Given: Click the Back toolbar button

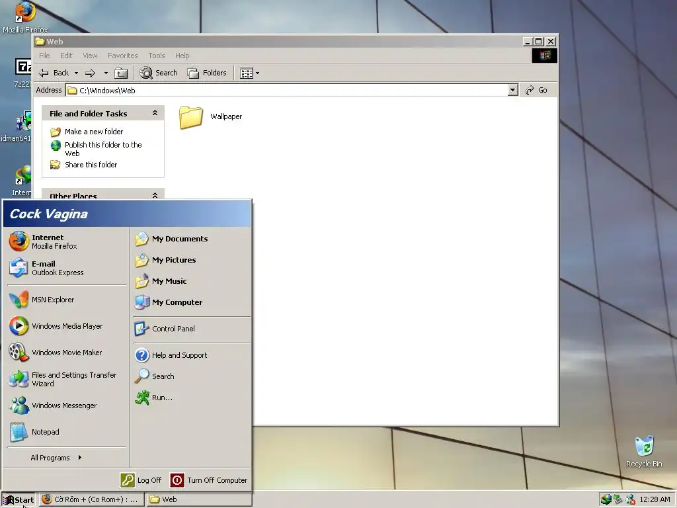Looking at the screenshot, I should click(x=54, y=73).
